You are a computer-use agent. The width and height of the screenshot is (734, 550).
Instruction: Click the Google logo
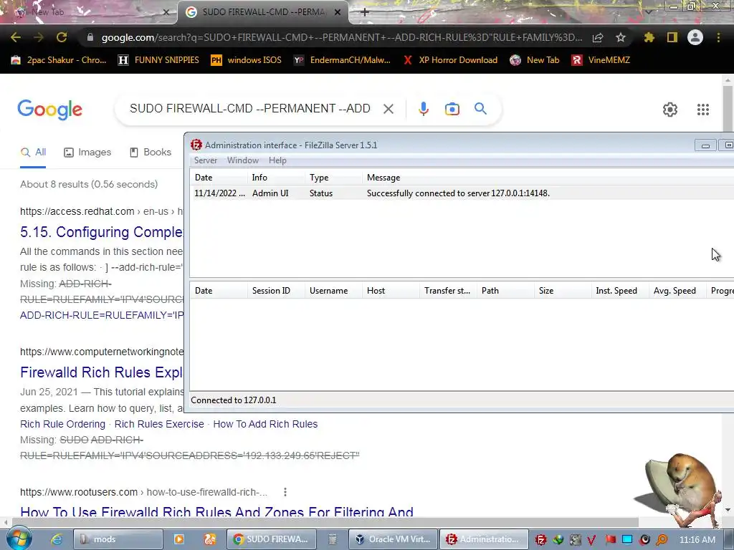(x=49, y=110)
